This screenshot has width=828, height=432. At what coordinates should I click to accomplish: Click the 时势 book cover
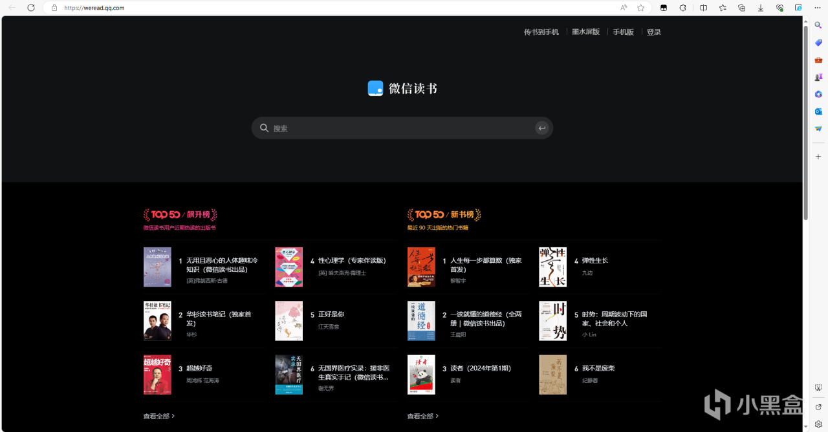pyautogui.click(x=552, y=320)
